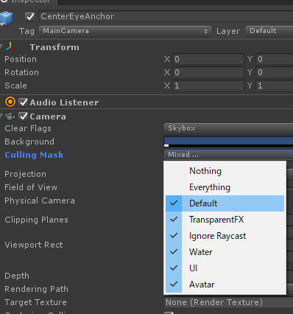The height and width of the screenshot is (314, 293).
Task: Click the Camera component icon
Action: click(x=10, y=116)
